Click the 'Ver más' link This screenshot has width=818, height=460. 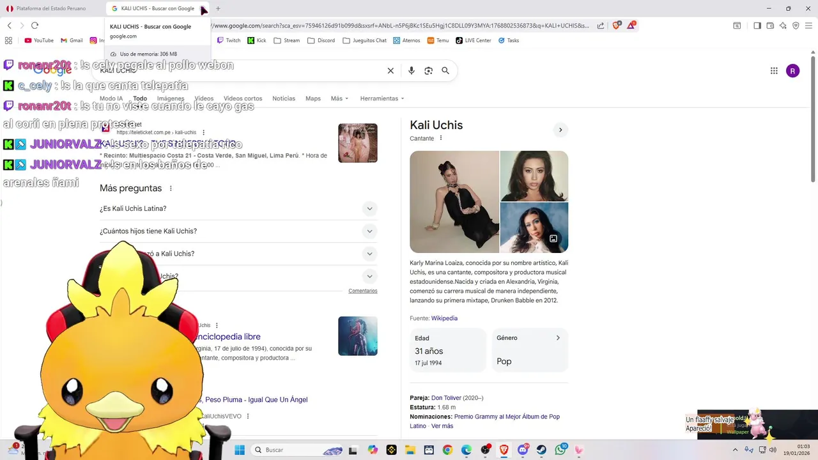tap(442, 426)
